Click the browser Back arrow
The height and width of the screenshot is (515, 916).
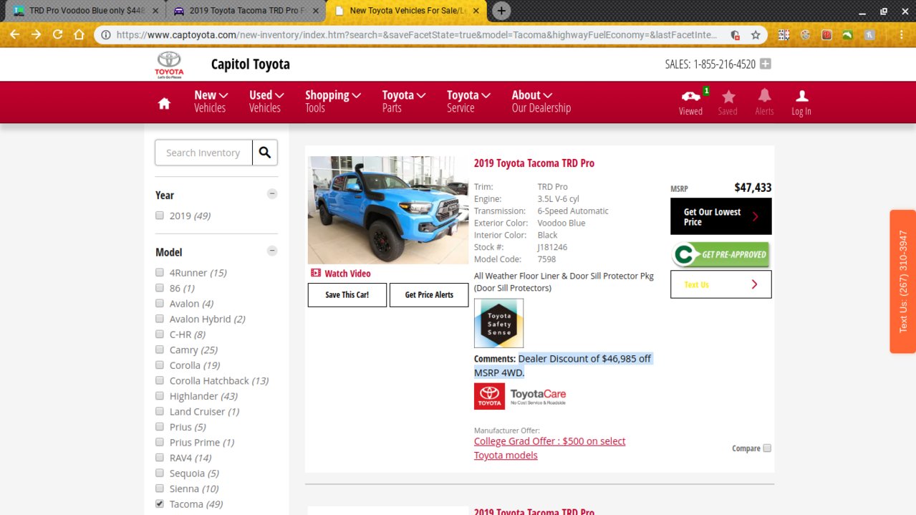14,34
